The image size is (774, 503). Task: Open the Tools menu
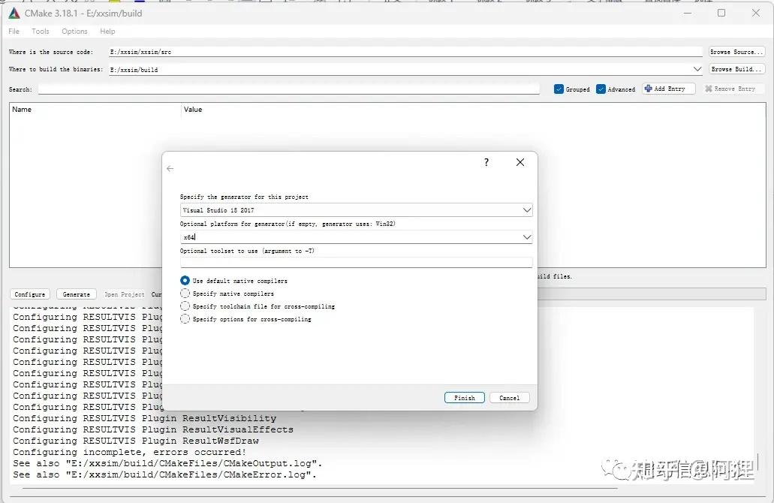tap(40, 31)
